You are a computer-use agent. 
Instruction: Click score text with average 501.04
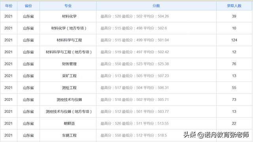click(135, 40)
